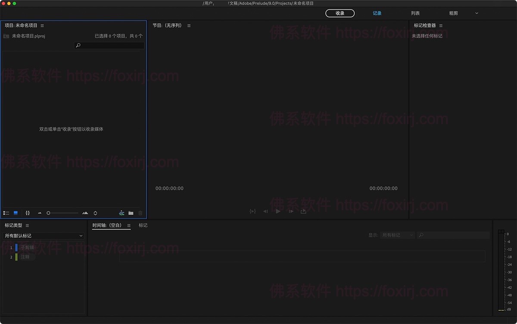This screenshot has width=517, height=324.
Task: Step forward one frame in monitor
Action: (291, 211)
